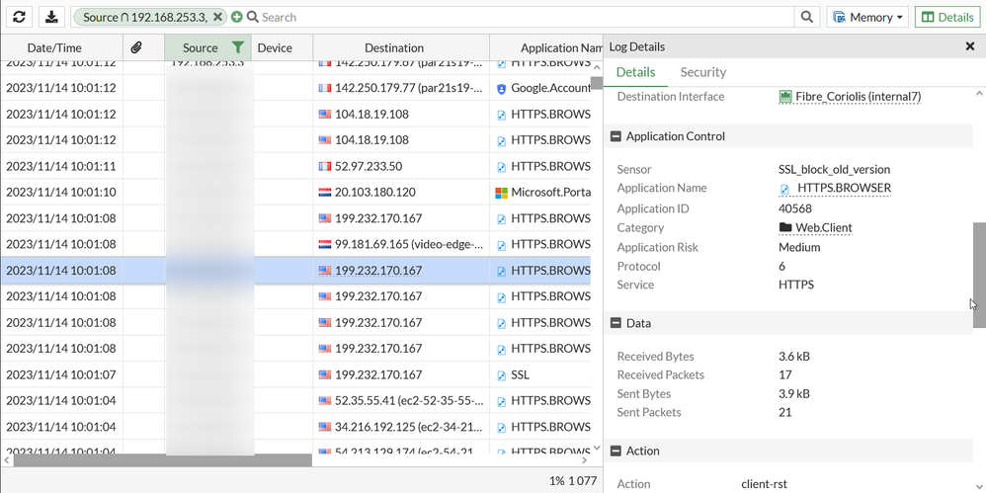The image size is (986, 493).
Task: Collapse the Data section
Action: click(616, 323)
